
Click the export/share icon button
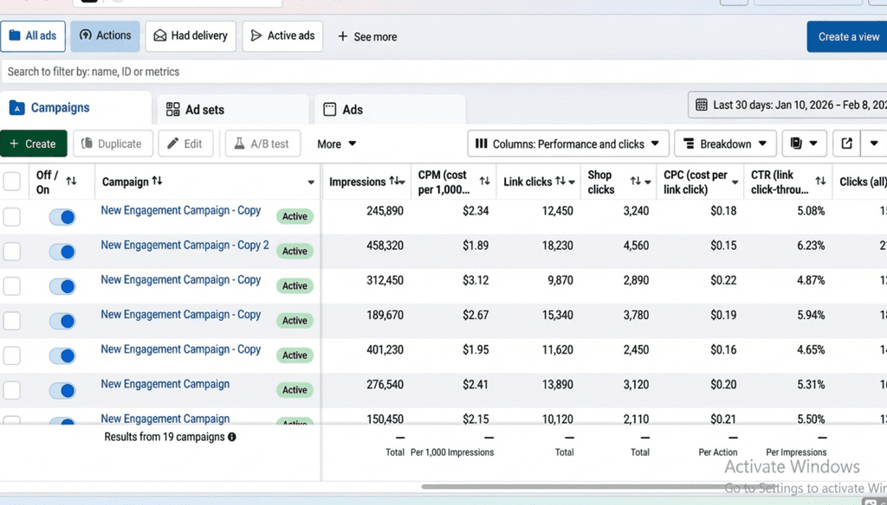tap(846, 144)
